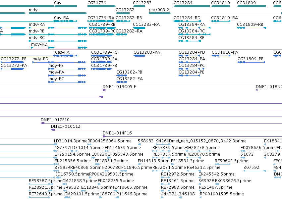Select the CG13282 gene bar
The image size is (282, 199).
coord(123,13)
